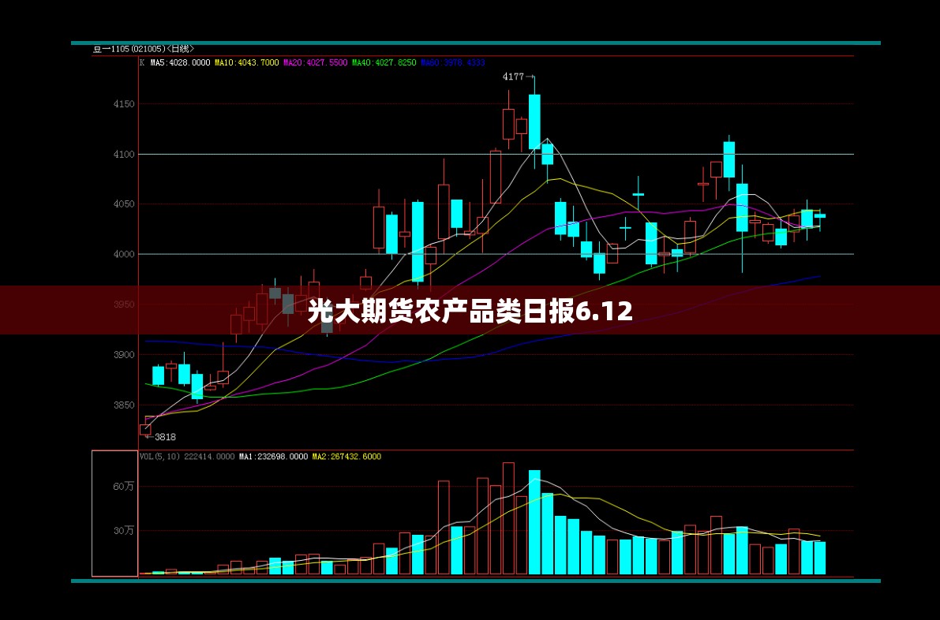This screenshot has width=940, height=620.
Task: Click the 4050 price axis label
Action: click(x=124, y=204)
